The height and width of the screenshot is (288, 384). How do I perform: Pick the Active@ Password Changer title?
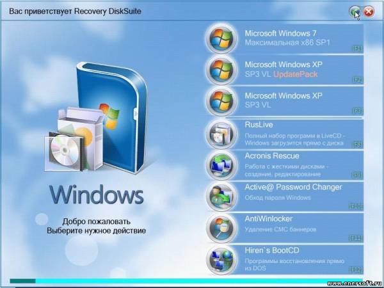click(293, 187)
